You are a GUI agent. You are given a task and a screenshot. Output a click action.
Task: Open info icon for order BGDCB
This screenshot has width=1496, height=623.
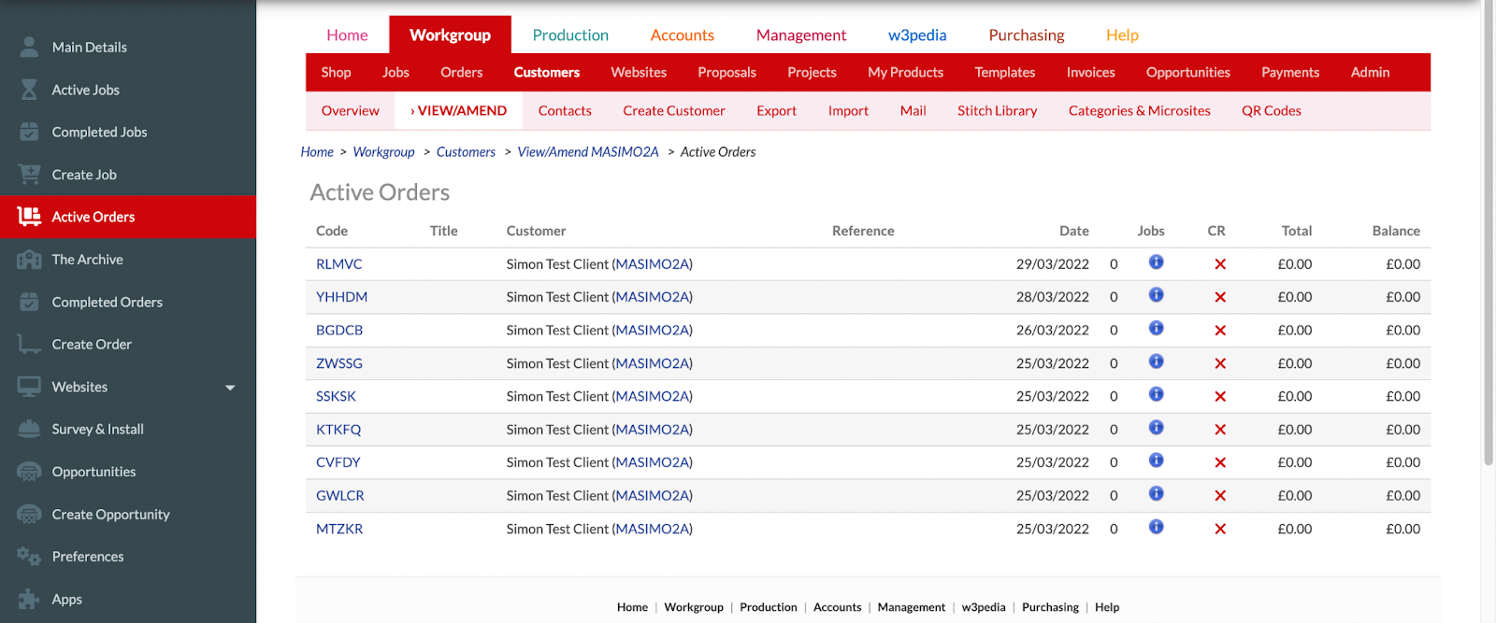click(1157, 328)
